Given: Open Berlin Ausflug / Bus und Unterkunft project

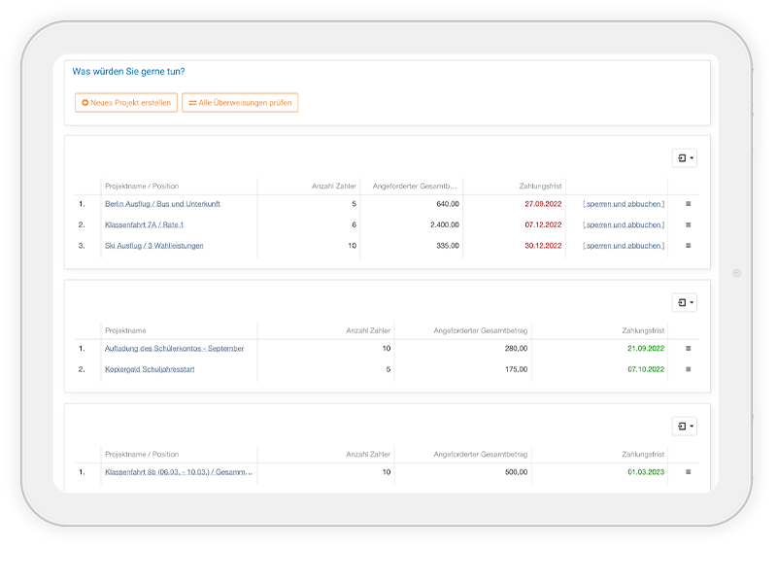Looking at the screenshot, I should [x=162, y=204].
